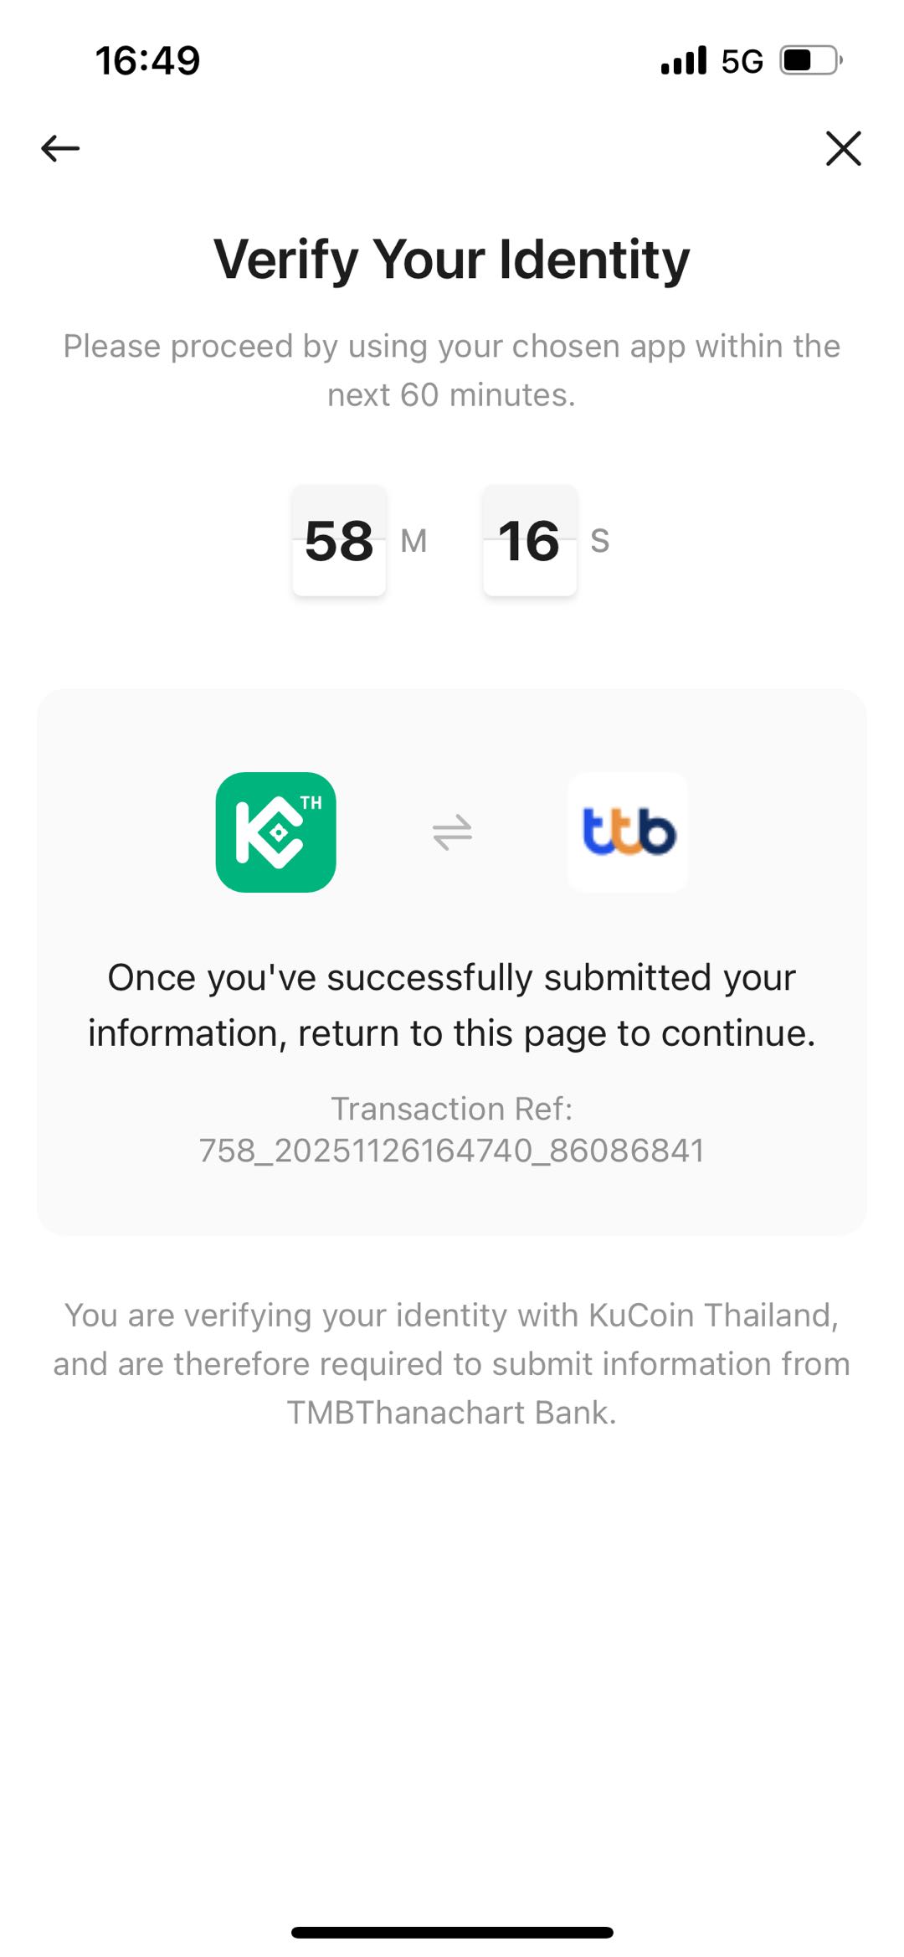Tap the seconds countdown box showing 16
This screenshot has height=1957, width=904.
pos(529,540)
